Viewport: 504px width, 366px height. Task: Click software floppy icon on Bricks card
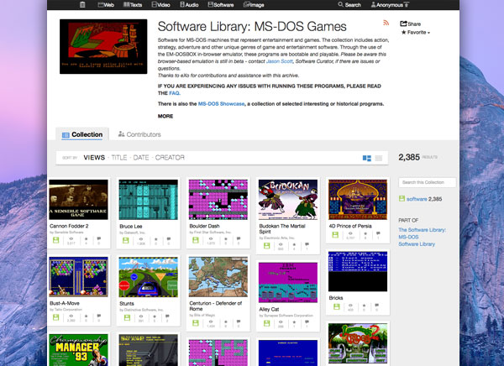(x=337, y=306)
